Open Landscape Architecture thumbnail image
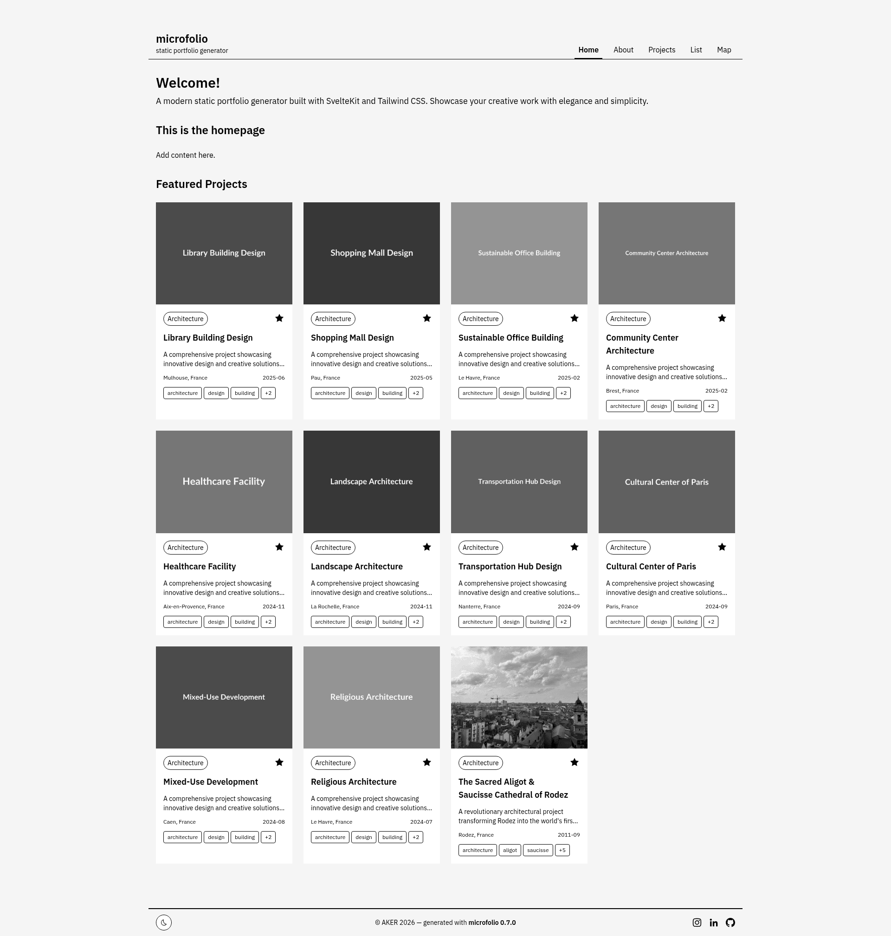This screenshot has height=936, width=891. click(x=371, y=482)
